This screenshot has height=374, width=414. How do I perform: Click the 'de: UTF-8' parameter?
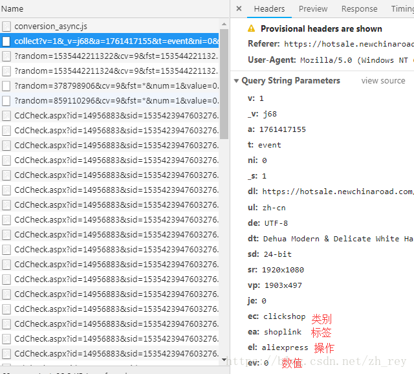[x=268, y=223]
